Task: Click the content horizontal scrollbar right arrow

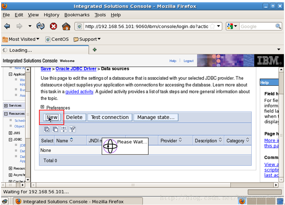Action: [x=276, y=185]
